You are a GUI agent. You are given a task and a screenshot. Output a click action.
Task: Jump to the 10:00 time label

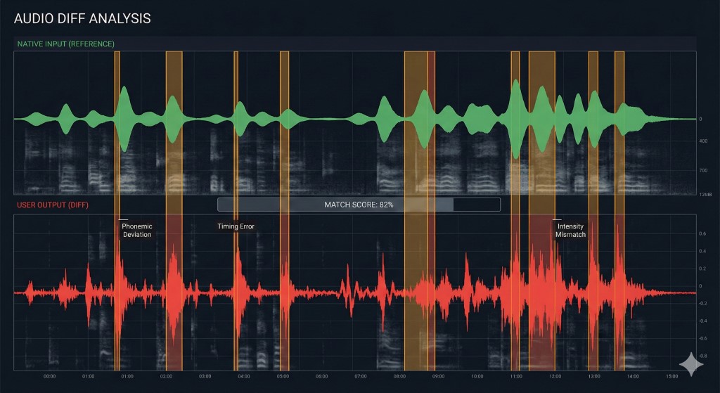tap(477, 376)
